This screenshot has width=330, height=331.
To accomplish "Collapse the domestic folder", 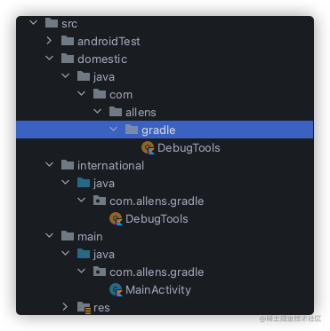I will (x=49, y=59).
